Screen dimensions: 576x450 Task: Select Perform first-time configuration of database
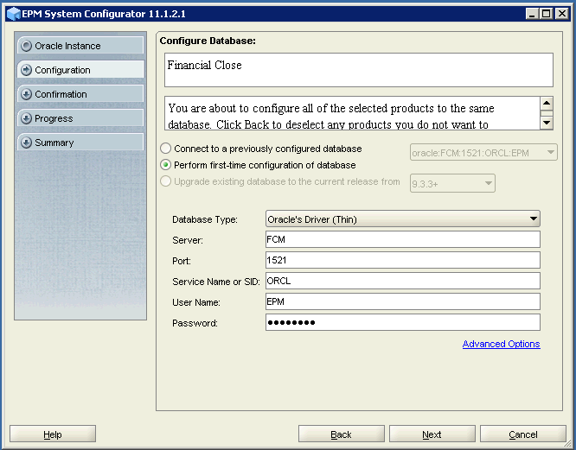point(166,165)
